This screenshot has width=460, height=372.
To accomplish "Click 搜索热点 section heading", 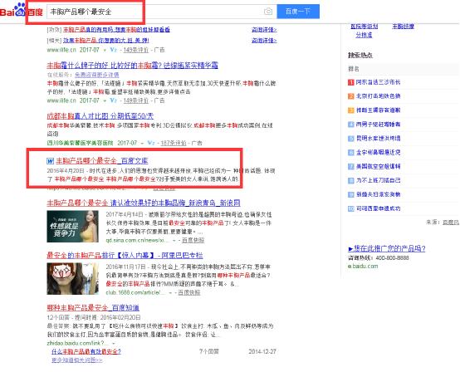I will coord(360,55).
